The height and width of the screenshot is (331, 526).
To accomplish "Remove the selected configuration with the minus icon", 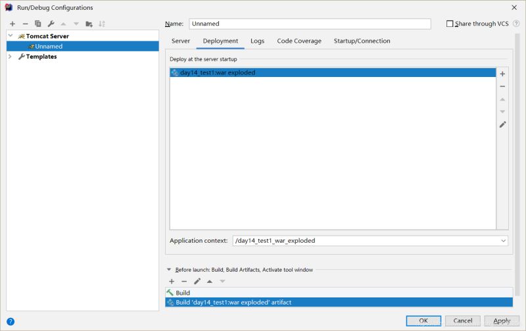I will 25,24.
